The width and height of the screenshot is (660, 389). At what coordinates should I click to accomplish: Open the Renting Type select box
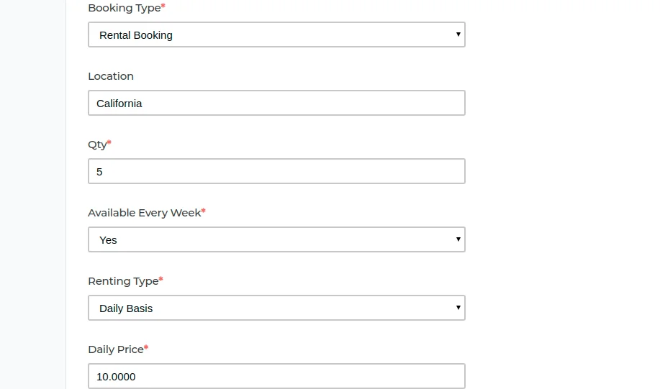pos(276,308)
